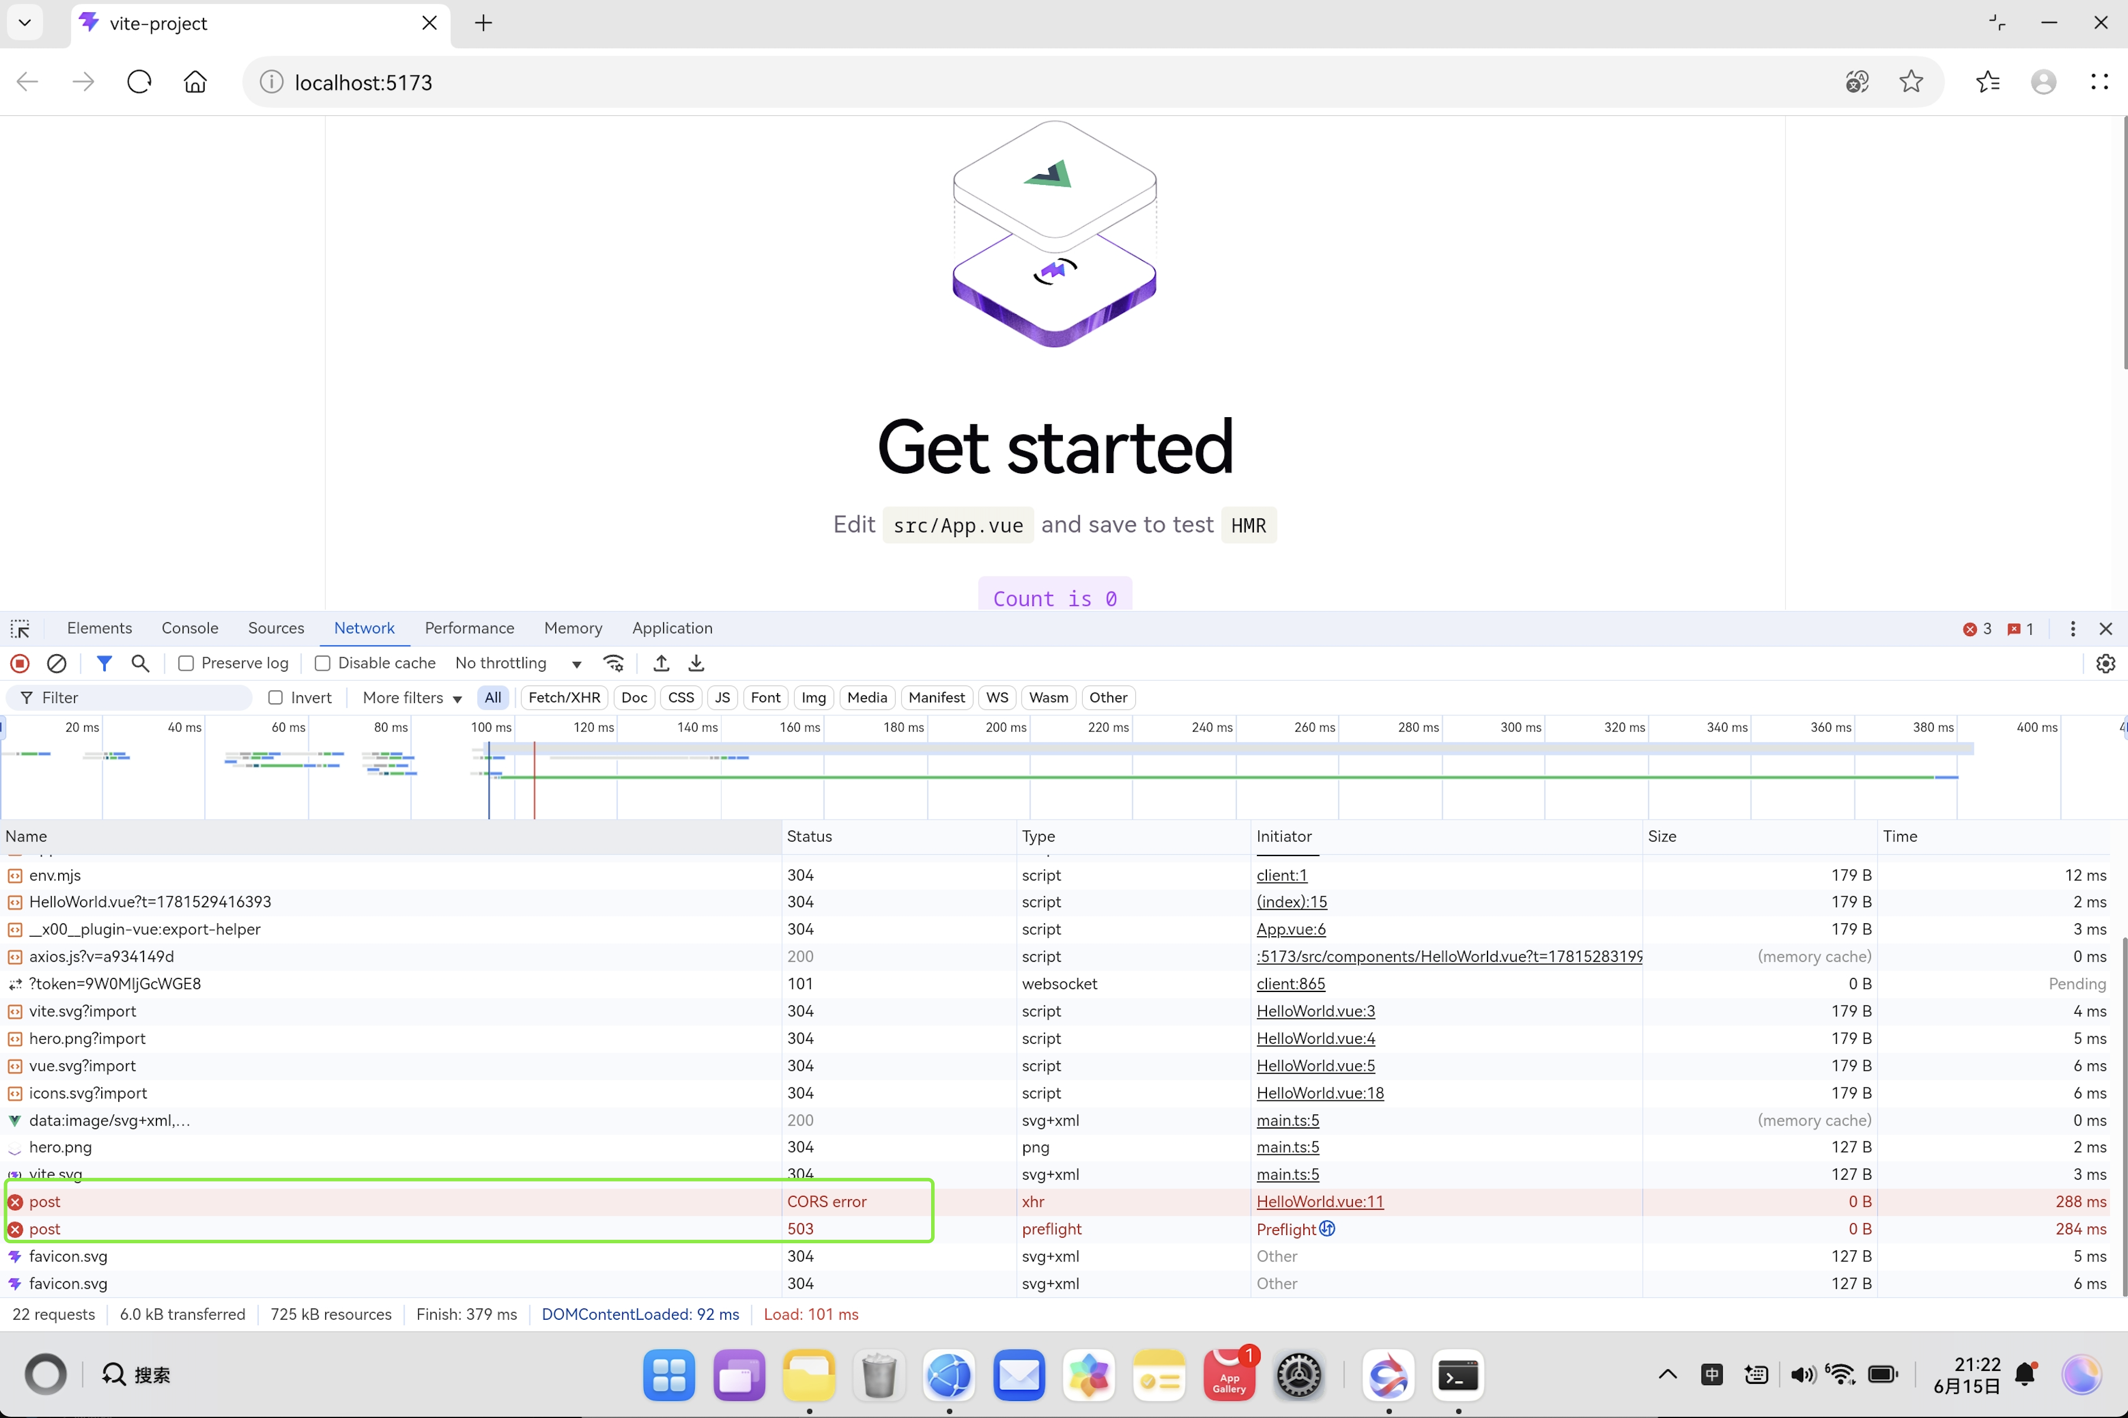
Task: Switch to the Memory tab
Action: coord(573,628)
